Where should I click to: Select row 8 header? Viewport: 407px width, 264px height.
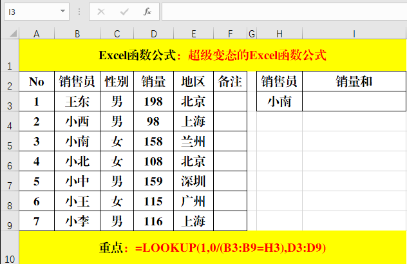click(10, 201)
